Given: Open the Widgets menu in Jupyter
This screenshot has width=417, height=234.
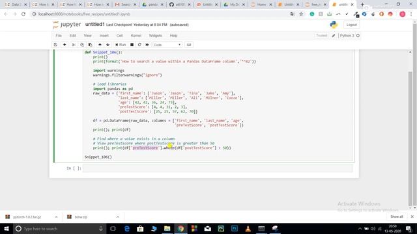Looking at the screenshot, I should tap(155, 36).
